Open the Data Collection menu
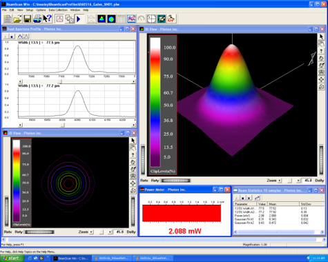Screen dimensions: 328x262 coord(58,10)
